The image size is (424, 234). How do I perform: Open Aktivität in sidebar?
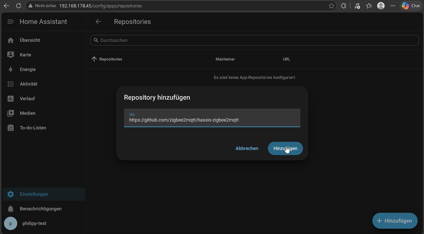[x=44, y=84]
